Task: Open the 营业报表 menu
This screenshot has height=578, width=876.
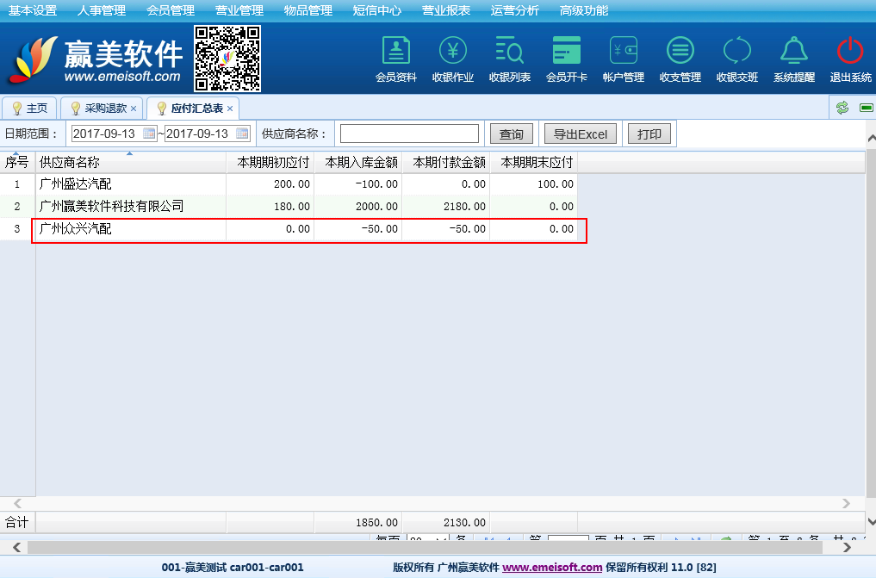Action: tap(445, 10)
